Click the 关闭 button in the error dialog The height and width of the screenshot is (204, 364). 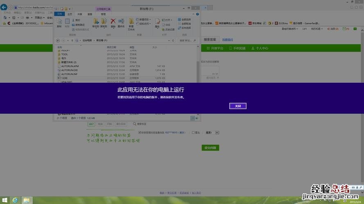pyautogui.click(x=237, y=106)
